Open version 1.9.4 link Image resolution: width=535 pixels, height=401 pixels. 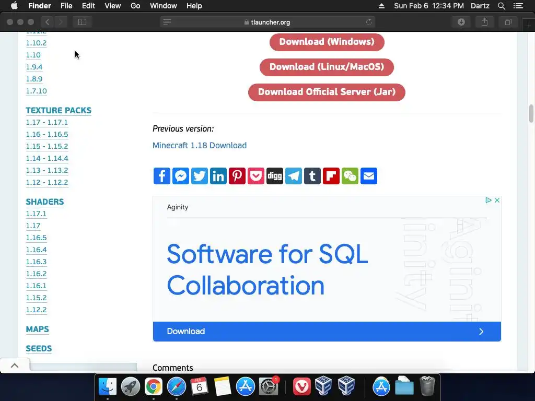coord(34,67)
